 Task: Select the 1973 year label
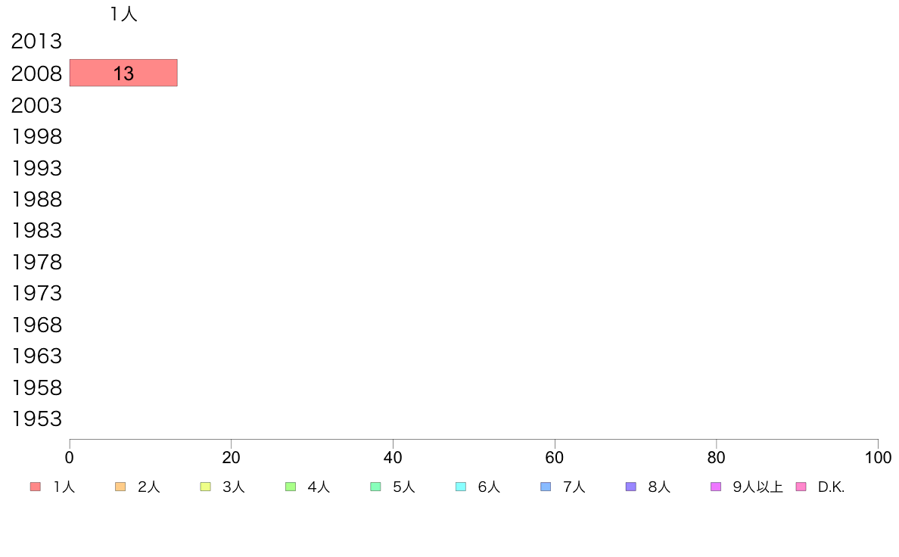pos(36,293)
